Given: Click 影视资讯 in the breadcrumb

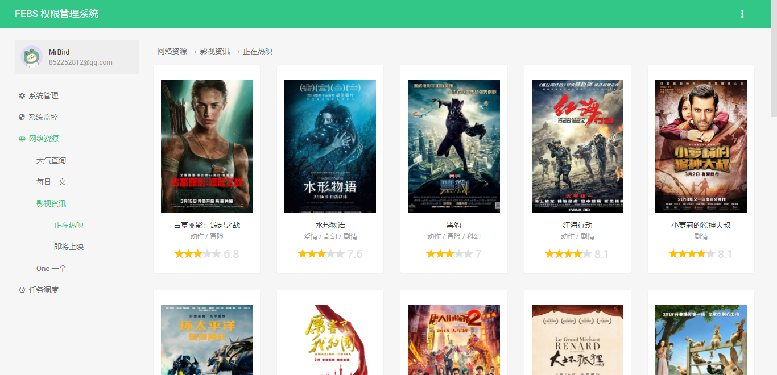Looking at the screenshot, I should pyautogui.click(x=215, y=51).
